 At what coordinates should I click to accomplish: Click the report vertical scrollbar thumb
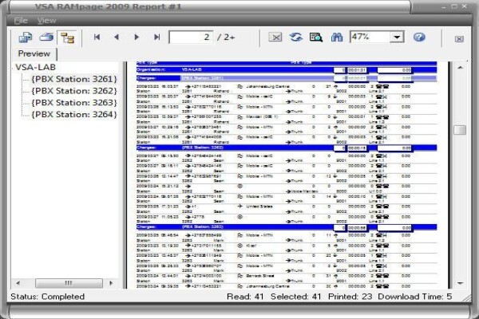460,130
